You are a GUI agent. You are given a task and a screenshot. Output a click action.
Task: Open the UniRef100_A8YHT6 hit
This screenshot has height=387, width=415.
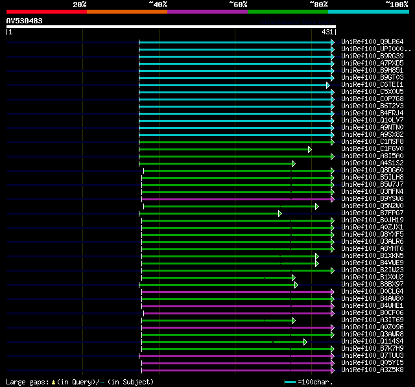[372, 249]
